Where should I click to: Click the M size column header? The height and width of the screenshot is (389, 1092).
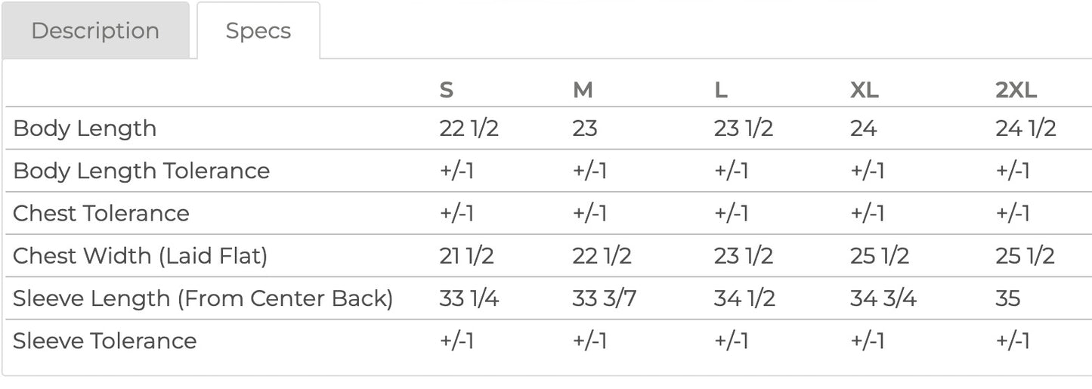[583, 91]
